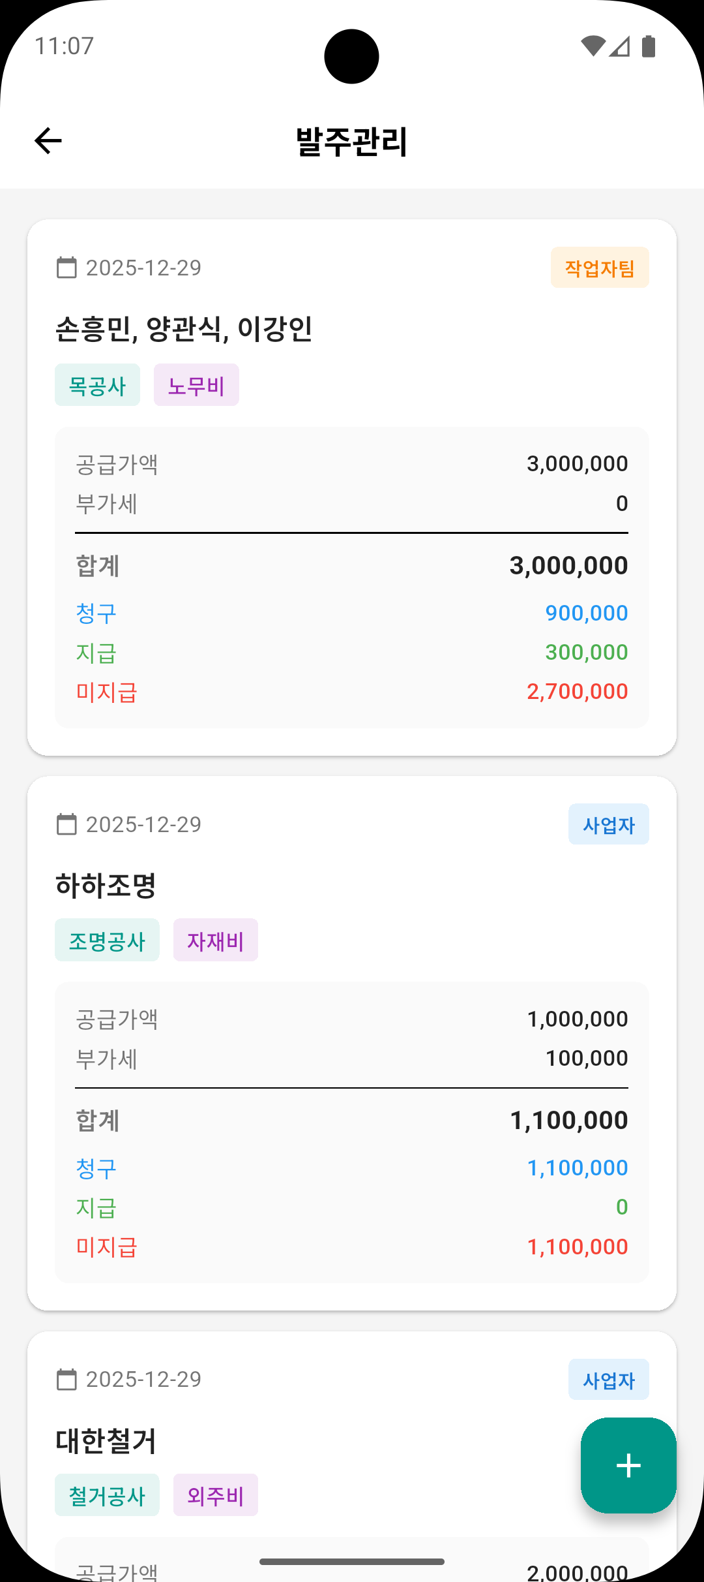
Task: Tap calendar icon on 하하조명 order card
Action: coord(66,824)
